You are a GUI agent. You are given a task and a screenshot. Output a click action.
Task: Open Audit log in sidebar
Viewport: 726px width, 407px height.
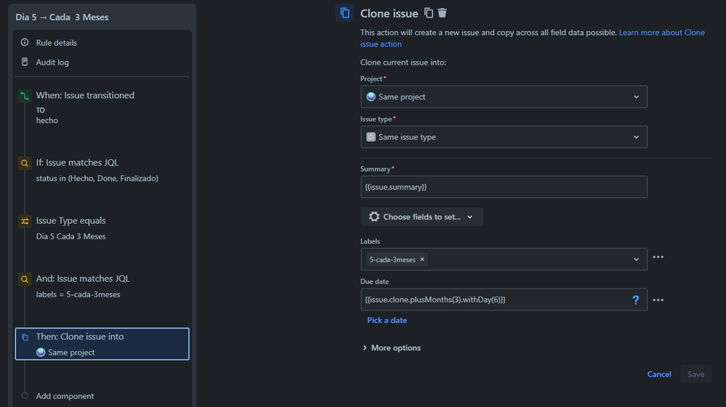(x=52, y=62)
